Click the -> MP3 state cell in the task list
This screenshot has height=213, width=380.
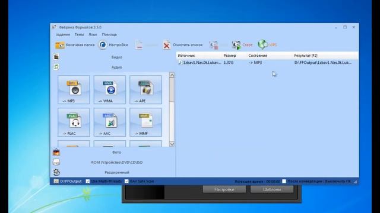(x=255, y=63)
